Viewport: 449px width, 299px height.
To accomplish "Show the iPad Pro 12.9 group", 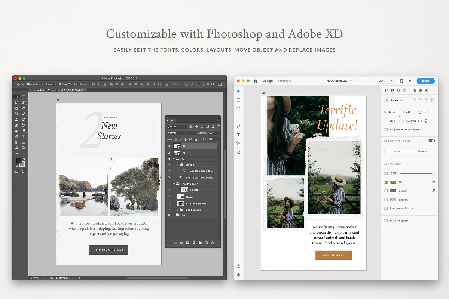I will click(x=169, y=184).
